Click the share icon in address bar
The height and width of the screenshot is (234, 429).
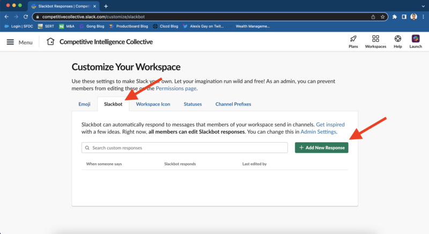click(x=373, y=17)
